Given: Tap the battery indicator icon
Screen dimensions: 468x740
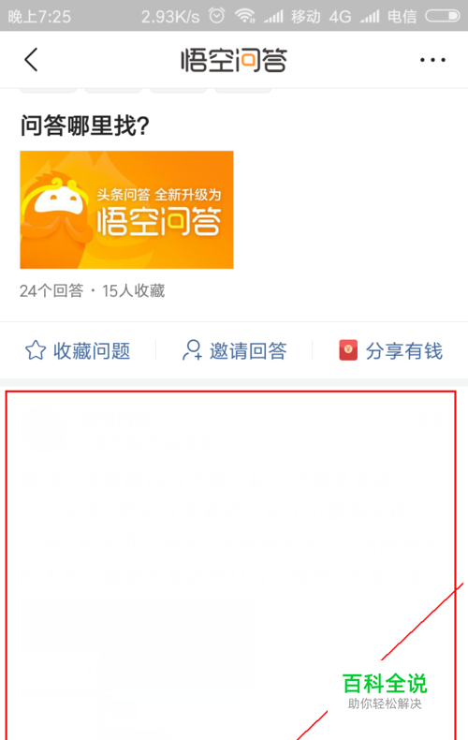Looking at the screenshot, I should [443, 16].
